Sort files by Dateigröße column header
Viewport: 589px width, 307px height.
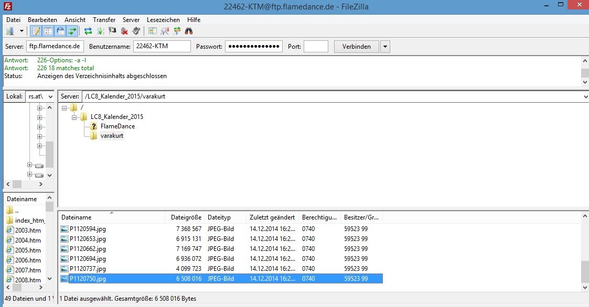186,217
